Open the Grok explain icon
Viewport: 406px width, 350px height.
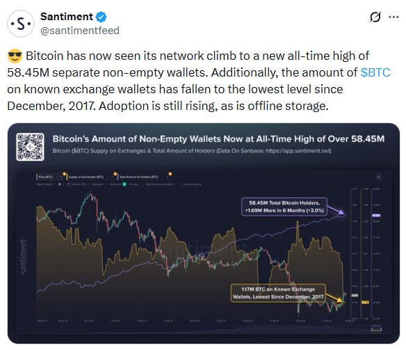(x=375, y=17)
